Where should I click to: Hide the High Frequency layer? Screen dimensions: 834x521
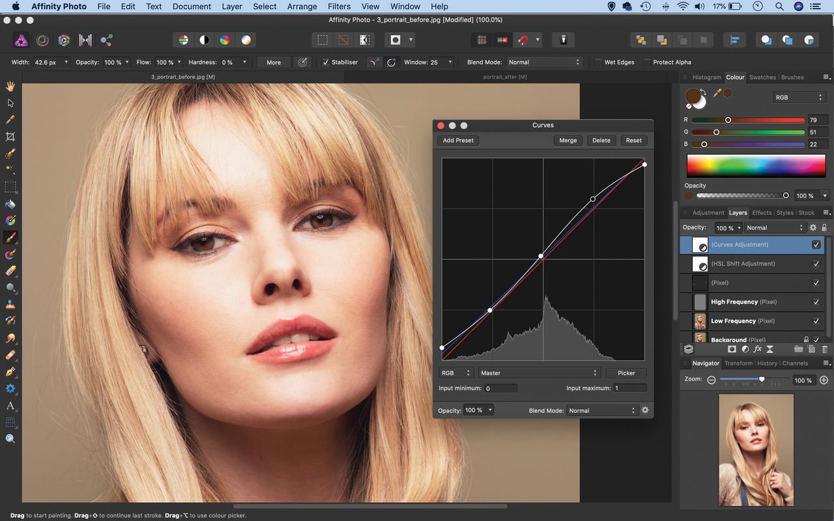tap(816, 302)
